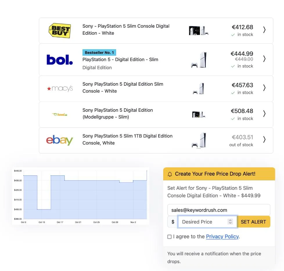The width and height of the screenshot is (284, 271).
Task: Click the bol. store logo
Action: click(x=60, y=60)
